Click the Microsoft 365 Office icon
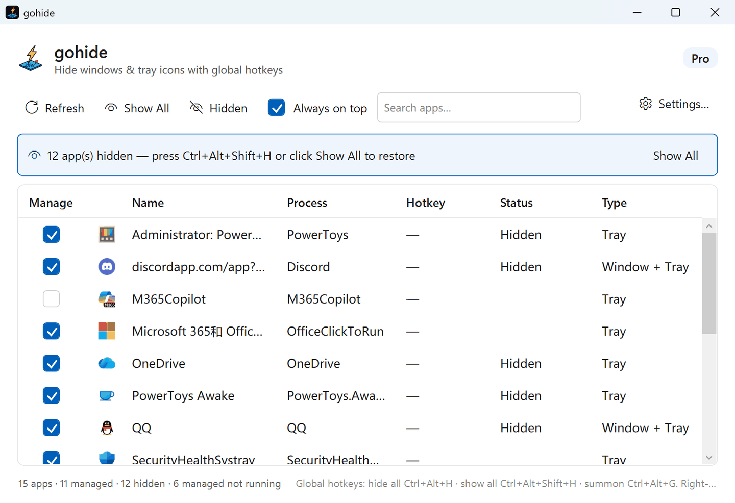Screen dimensions: 735x503 pyautogui.click(x=107, y=331)
